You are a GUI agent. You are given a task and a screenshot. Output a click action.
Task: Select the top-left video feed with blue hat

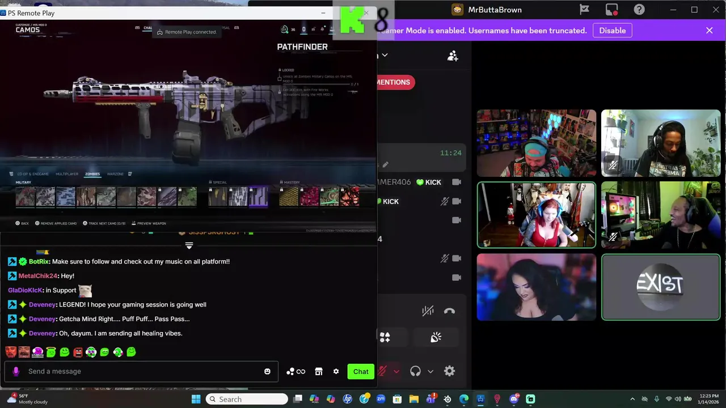[536, 143]
